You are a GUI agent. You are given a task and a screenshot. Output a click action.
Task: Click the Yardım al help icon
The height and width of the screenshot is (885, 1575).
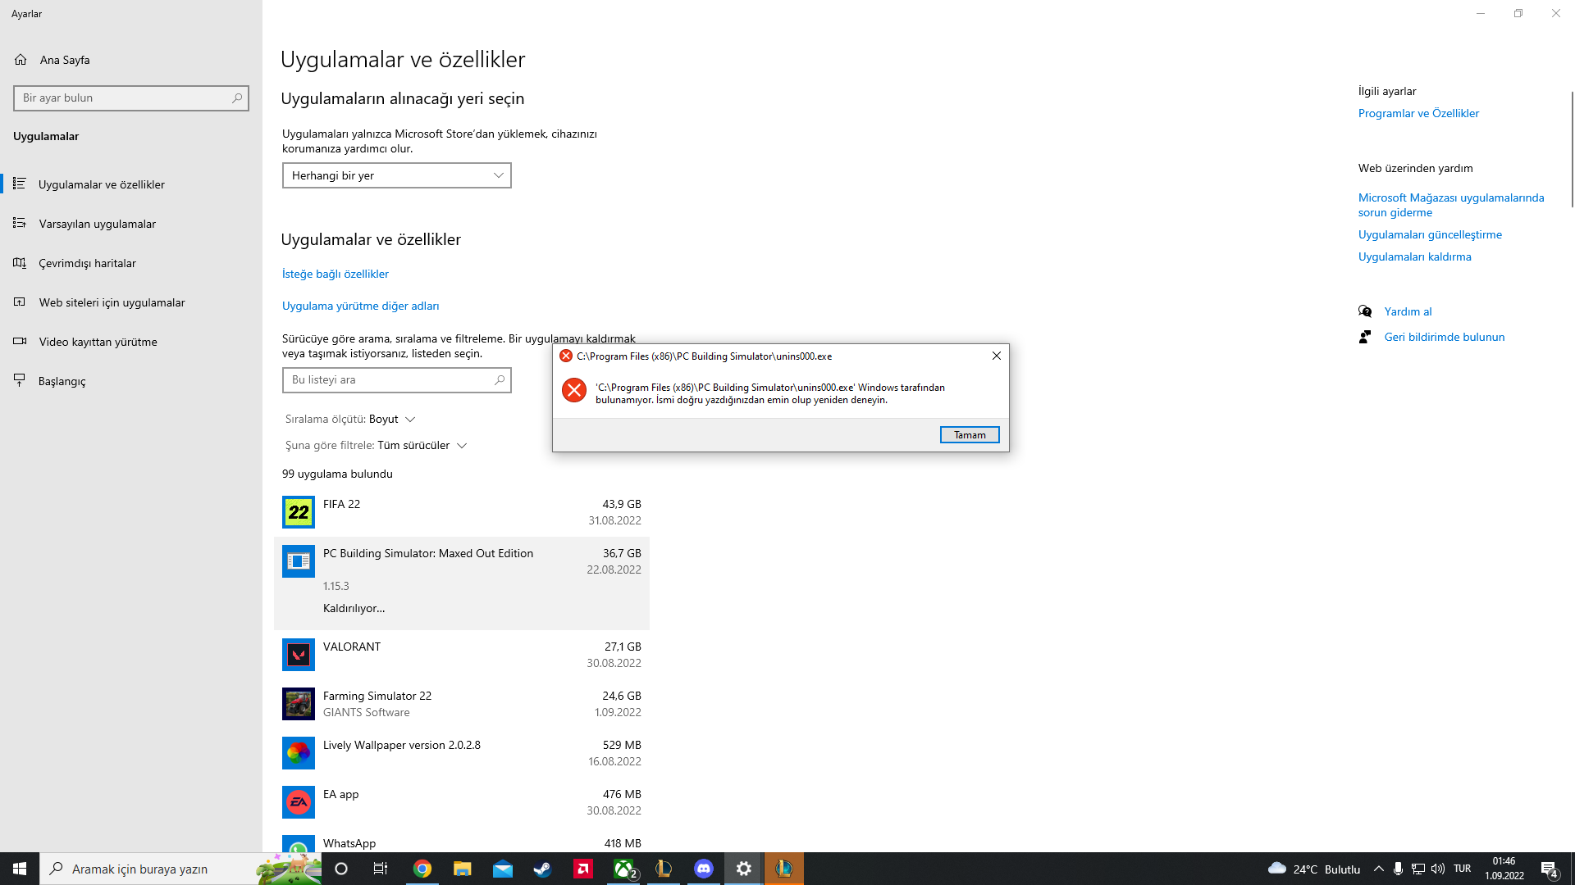(x=1365, y=311)
